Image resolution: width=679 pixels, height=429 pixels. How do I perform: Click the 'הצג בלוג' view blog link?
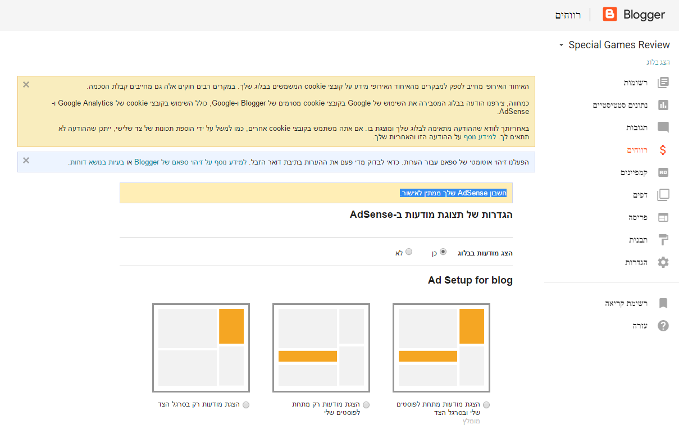point(658,62)
